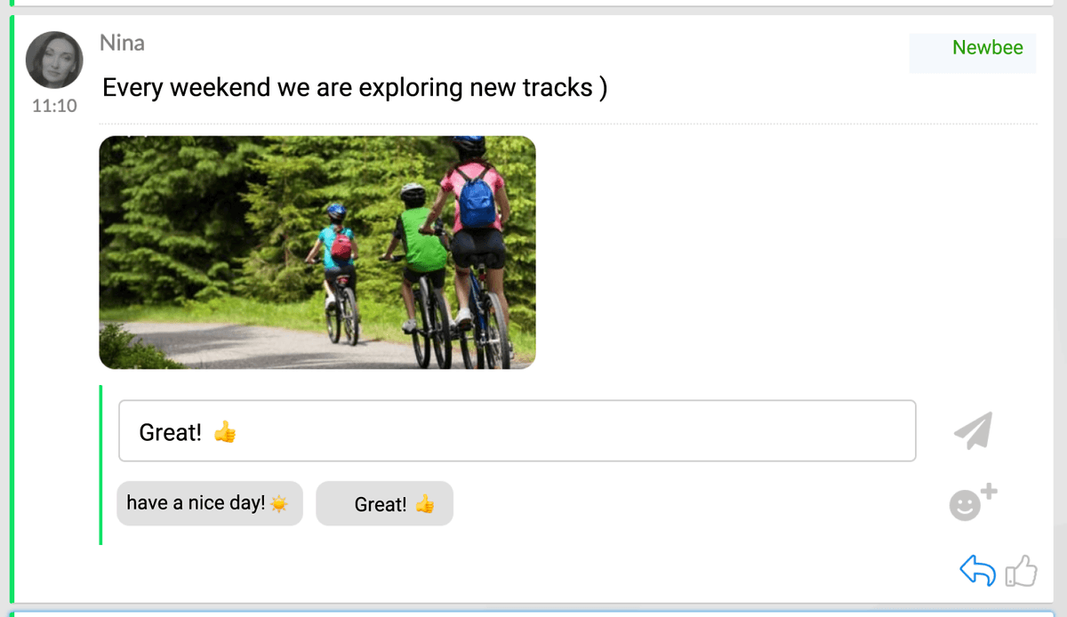Screen dimensions: 1067x617
Task: Click the thumbs-up emoji inside the reply box
Action: [x=225, y=433]
